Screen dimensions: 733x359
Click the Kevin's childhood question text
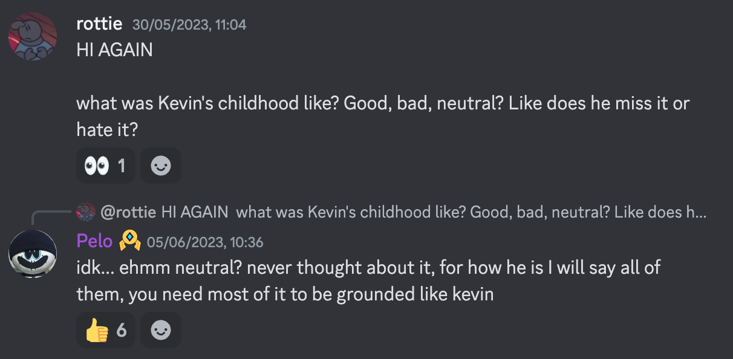382,103
